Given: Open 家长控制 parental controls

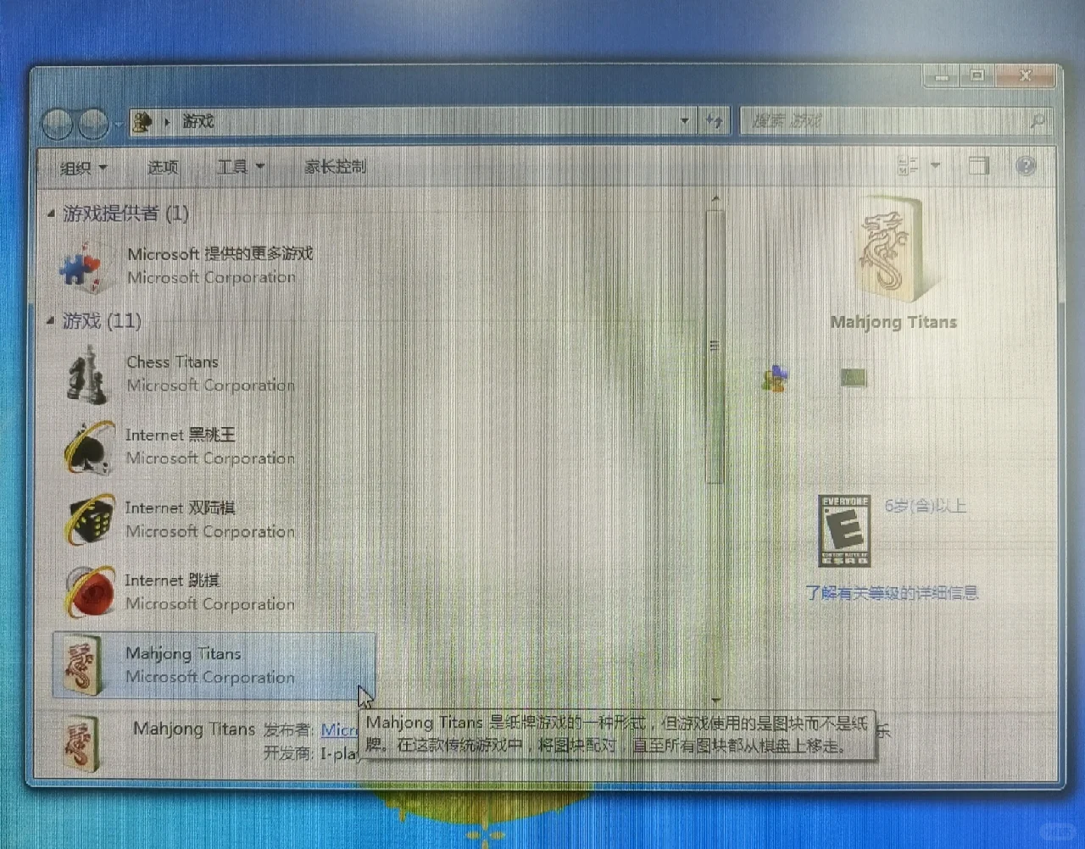Looking at the screenshot, I should (336, 167).
